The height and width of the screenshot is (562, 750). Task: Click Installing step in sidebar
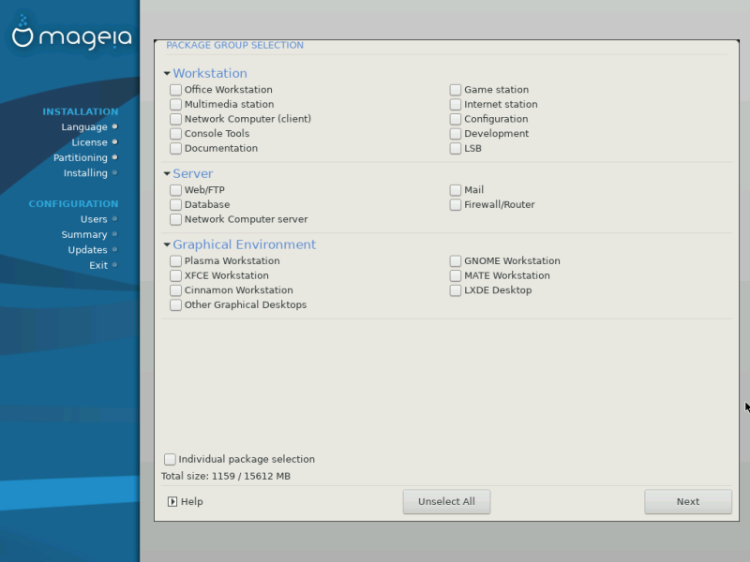point(85,173)
